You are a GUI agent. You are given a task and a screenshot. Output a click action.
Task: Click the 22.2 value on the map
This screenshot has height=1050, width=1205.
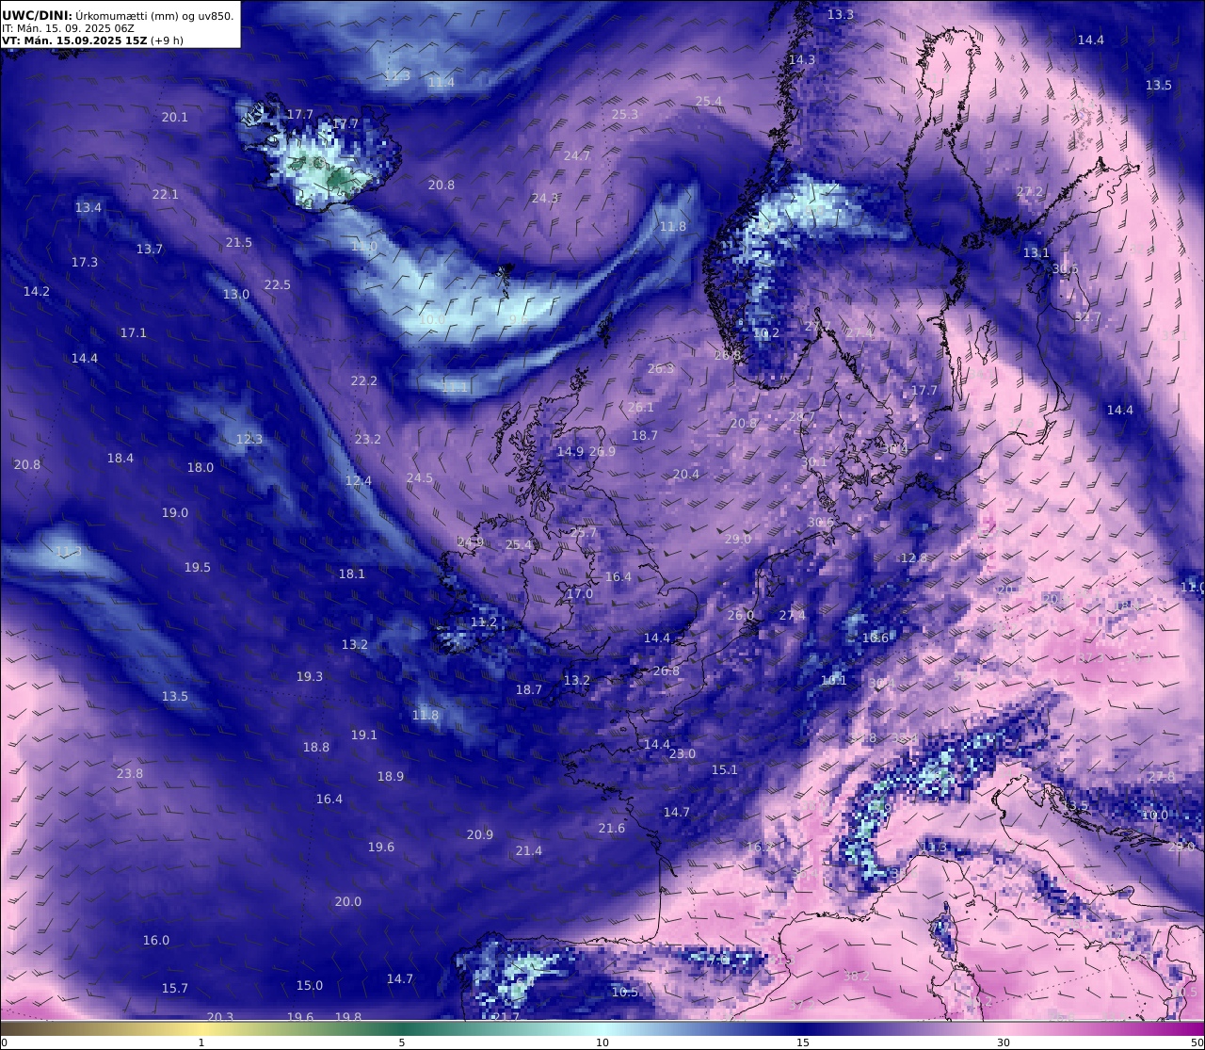coord(364,381)
